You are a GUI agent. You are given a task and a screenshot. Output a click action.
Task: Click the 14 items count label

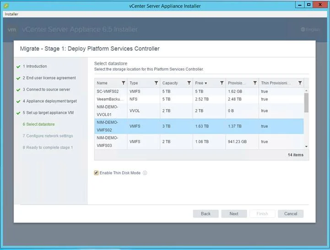point(296,155)
